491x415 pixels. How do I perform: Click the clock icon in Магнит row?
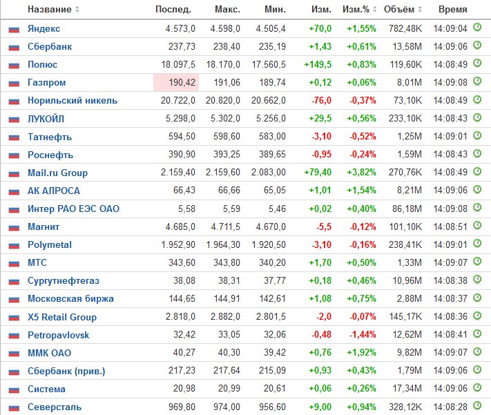[477, 225]
